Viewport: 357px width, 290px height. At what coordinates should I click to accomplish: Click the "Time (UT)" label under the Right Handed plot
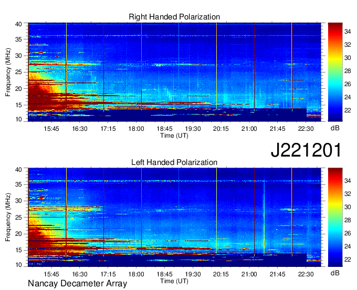click(174, 136)
